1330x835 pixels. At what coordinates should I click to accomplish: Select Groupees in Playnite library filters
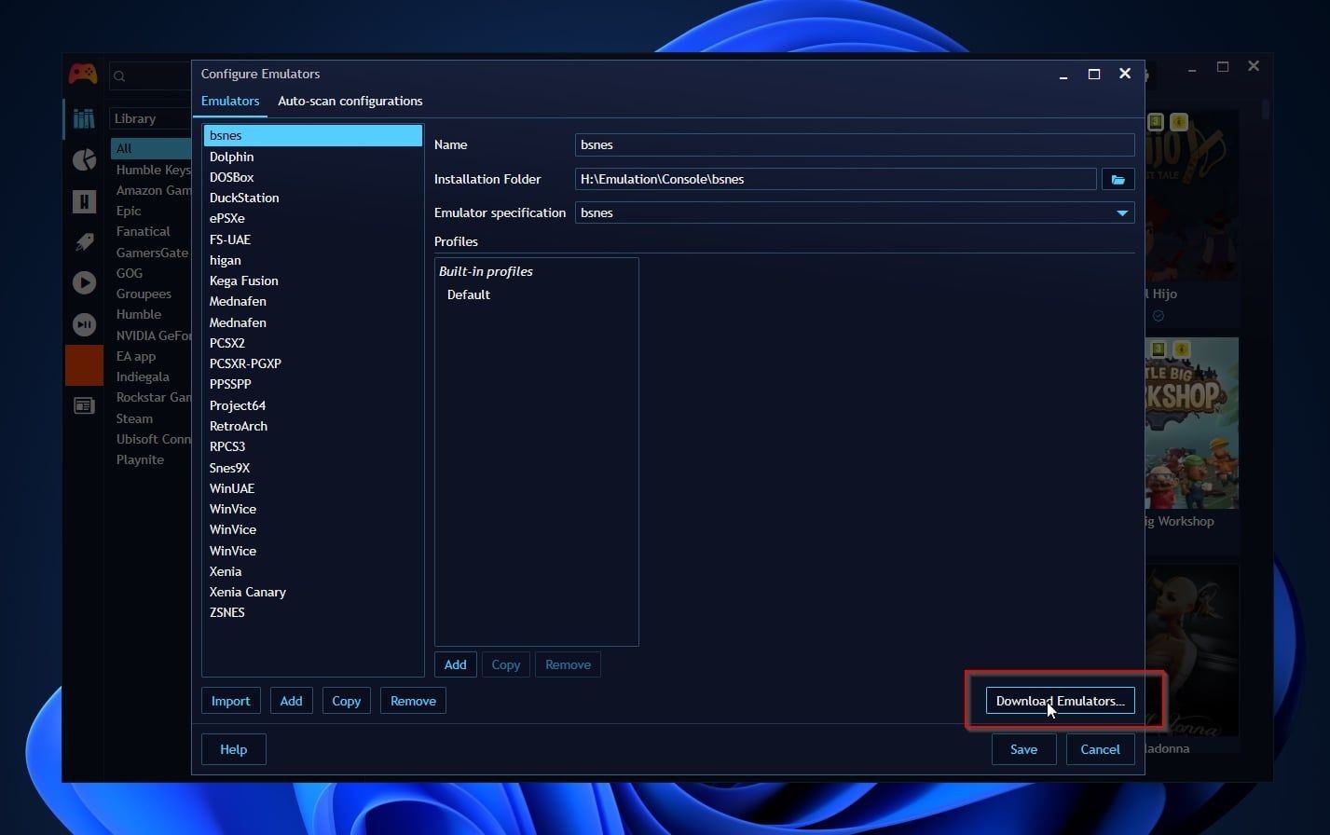(144, 294)
